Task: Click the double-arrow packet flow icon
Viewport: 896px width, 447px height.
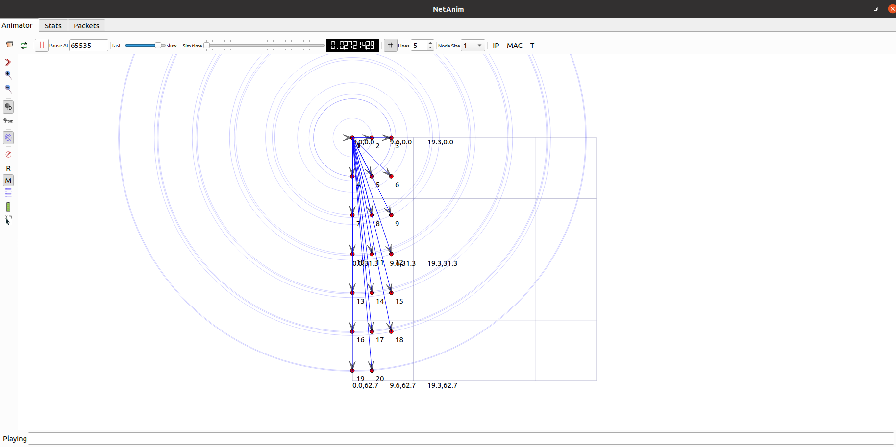Action: tap(8, 62)
